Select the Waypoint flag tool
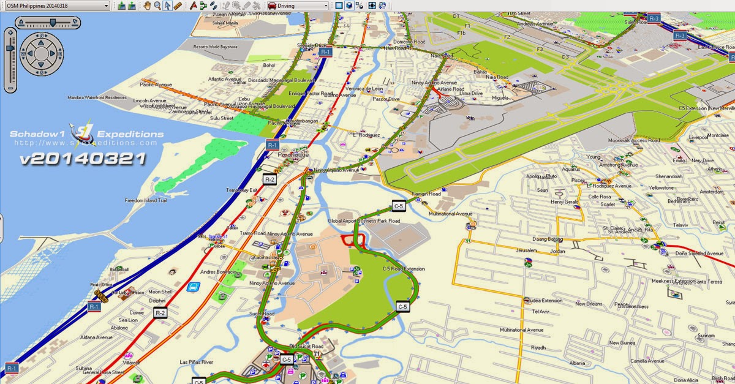The image size is (735, 384). 192,6
